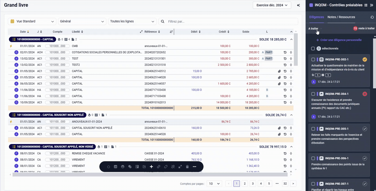Click the Filtrez par search field
Viewport: 376px width, 191px height.
tap(232, 21)
